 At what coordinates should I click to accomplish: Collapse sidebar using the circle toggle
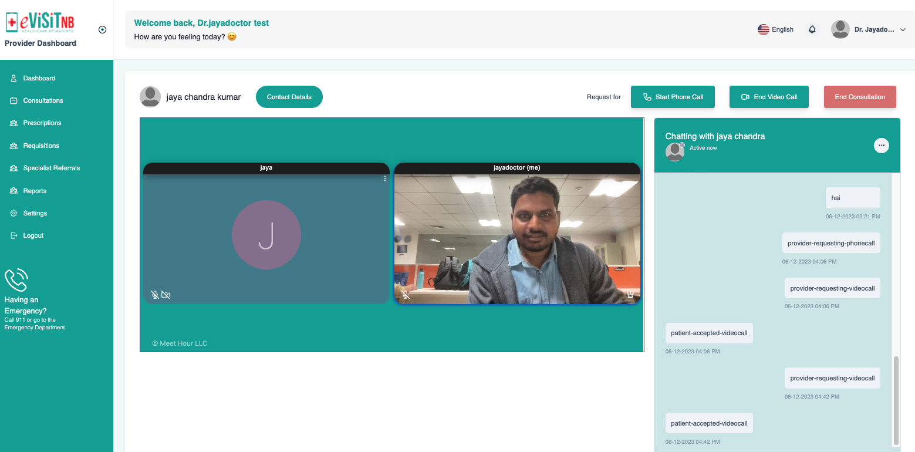tap(103, 29)
